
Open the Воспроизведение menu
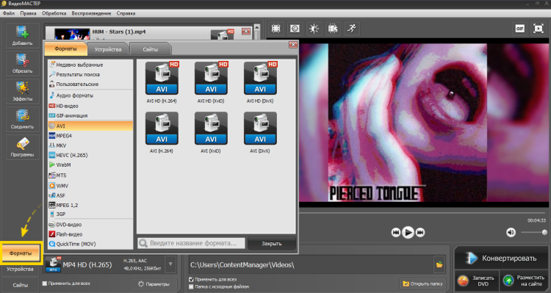coord(91,13)
